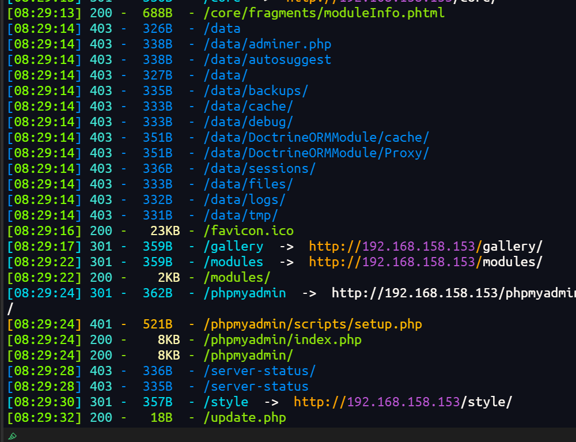576x442 pixels.
Task: Select the /data/autosuggest path
Action: [x=267, y=60]
